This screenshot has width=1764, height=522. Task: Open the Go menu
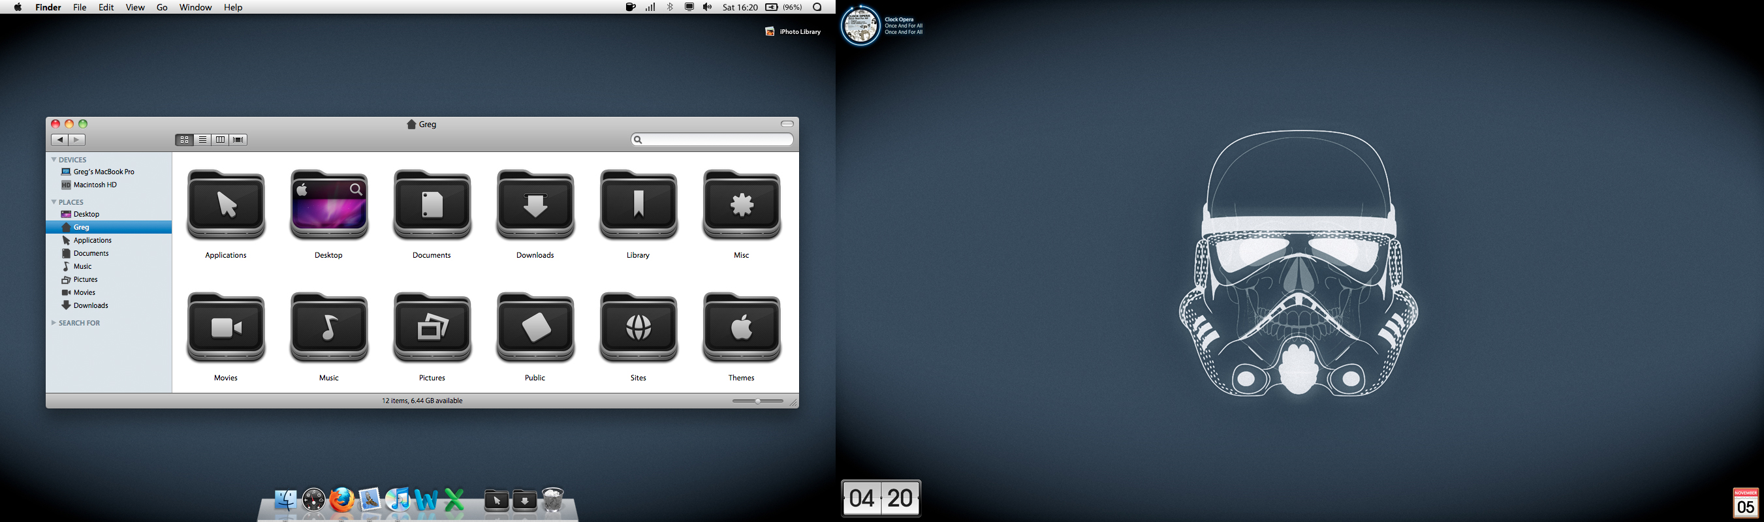(x=163, y=7)
